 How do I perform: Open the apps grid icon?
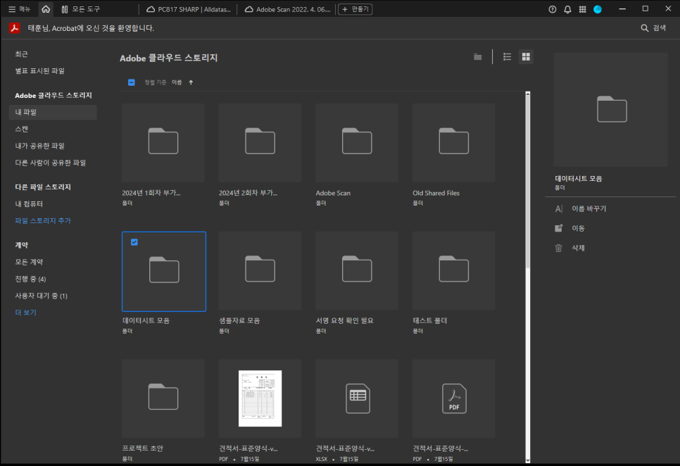(x=582, y=9)
